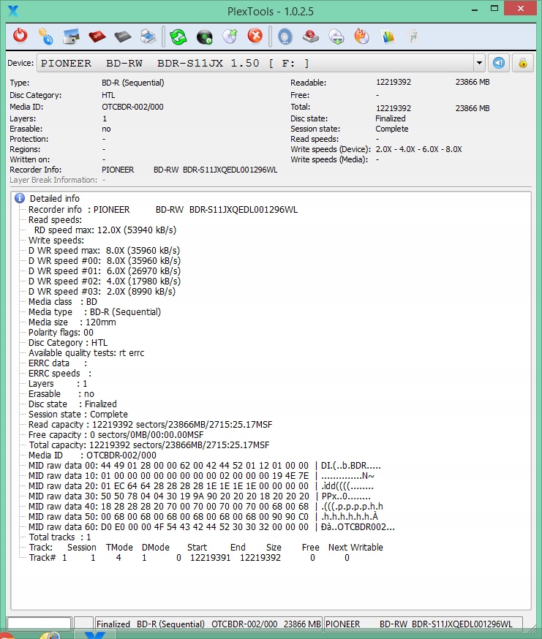The height and width of the screenshot is (639, 542).
Task: Click the Write speeds (Device) value
Action: click(x=419, y=149)
